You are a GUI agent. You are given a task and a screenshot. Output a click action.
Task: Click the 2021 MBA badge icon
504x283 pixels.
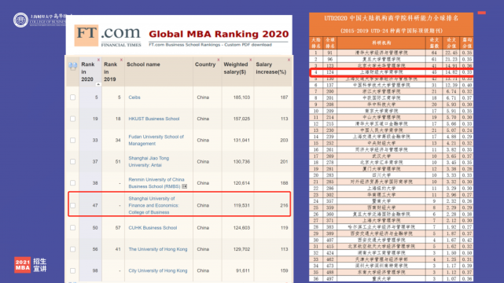[x=22, y=265]
